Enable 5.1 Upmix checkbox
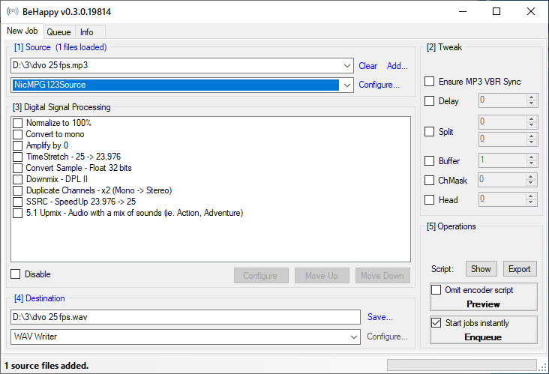This screenshot has width=549, height=374. point(17,213)
